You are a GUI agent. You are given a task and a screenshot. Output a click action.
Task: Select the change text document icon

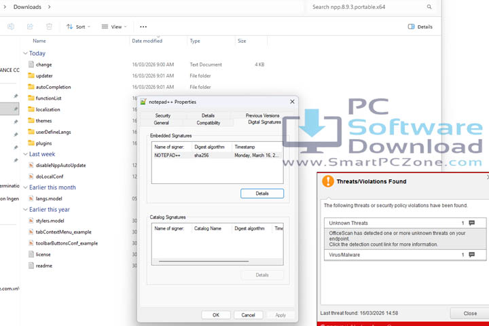point(31,65)
